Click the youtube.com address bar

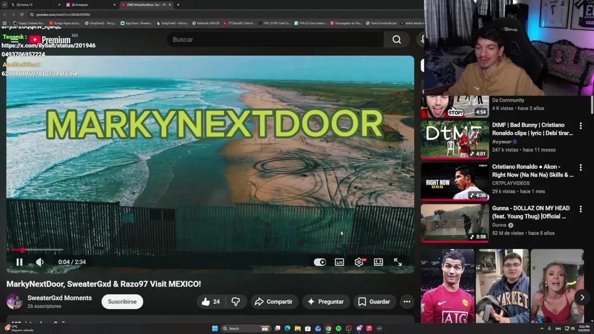tap(223, 14)
